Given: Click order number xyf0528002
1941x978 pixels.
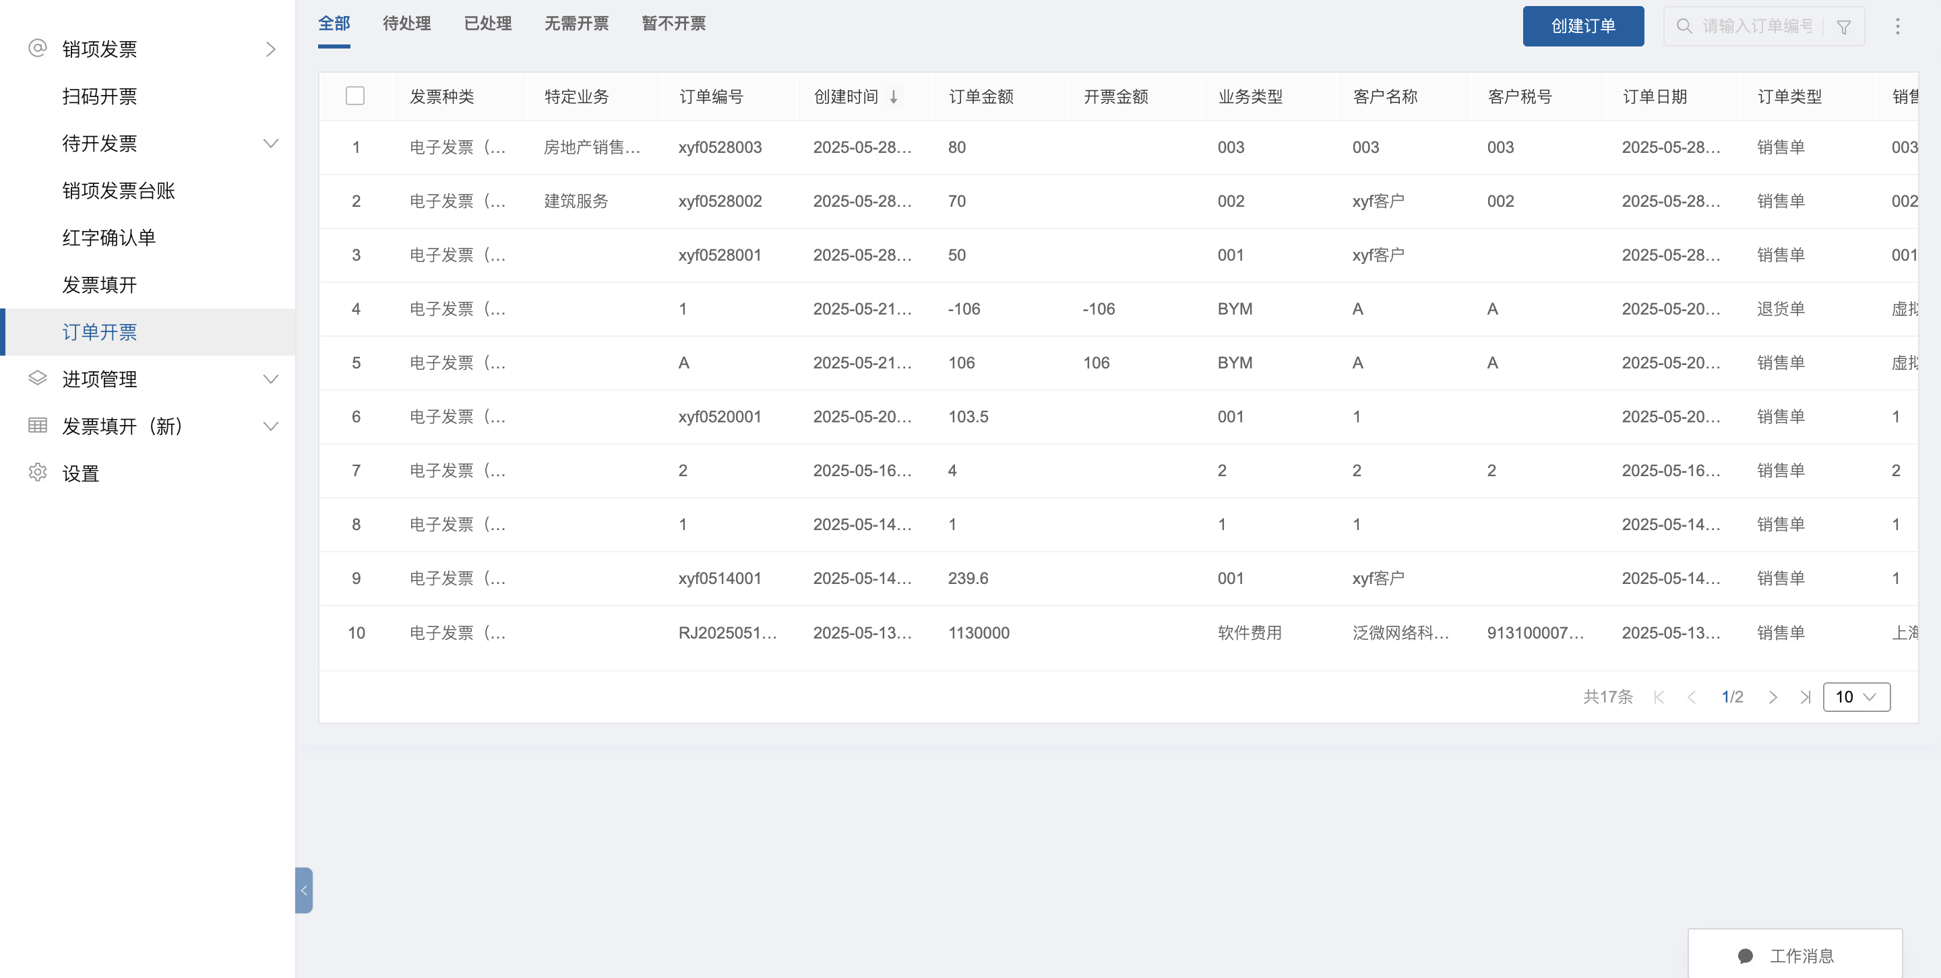Looking at the screenshot, I should coord(720,201).
